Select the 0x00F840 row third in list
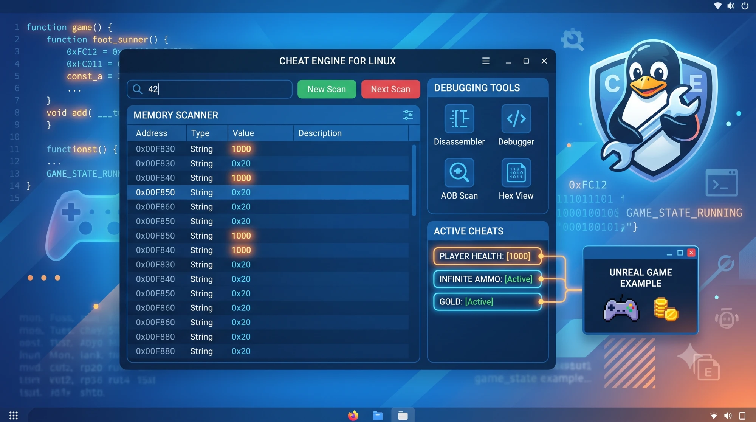This screenshot has height=422, width=756. (268, 178)
